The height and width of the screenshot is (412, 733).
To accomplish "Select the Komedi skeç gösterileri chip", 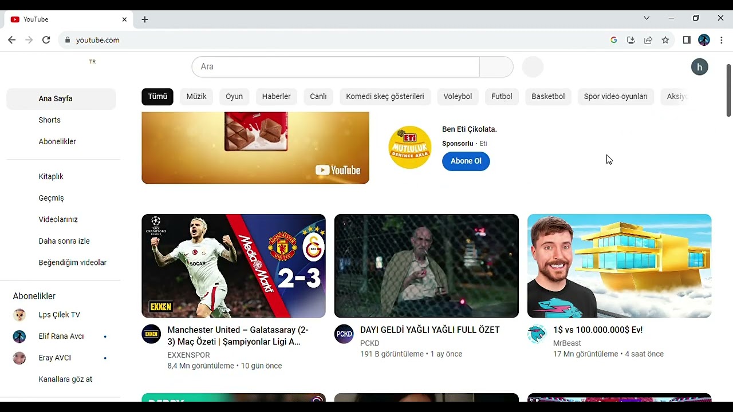I will (x=385, y=97).
